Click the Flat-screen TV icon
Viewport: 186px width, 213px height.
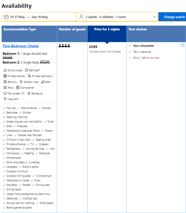point(5,93)
